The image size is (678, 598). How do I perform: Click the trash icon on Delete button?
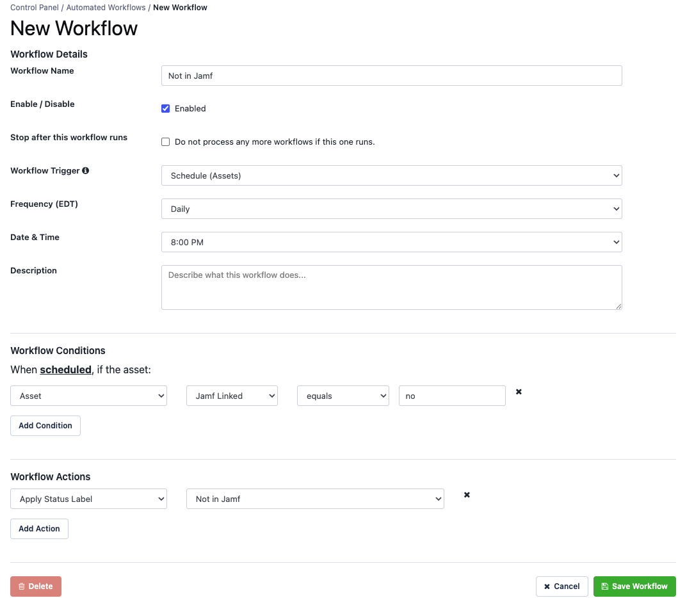point(22,586)
